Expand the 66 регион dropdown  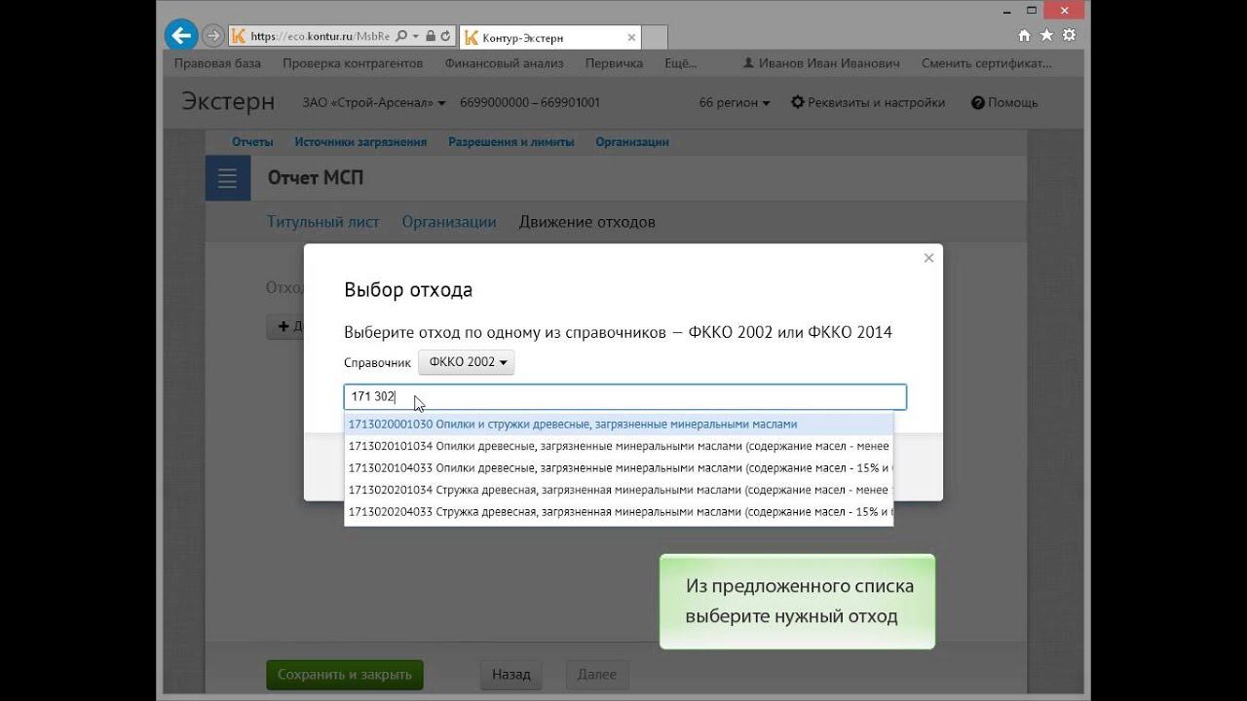pyautogui.click(x=735, y=102)
